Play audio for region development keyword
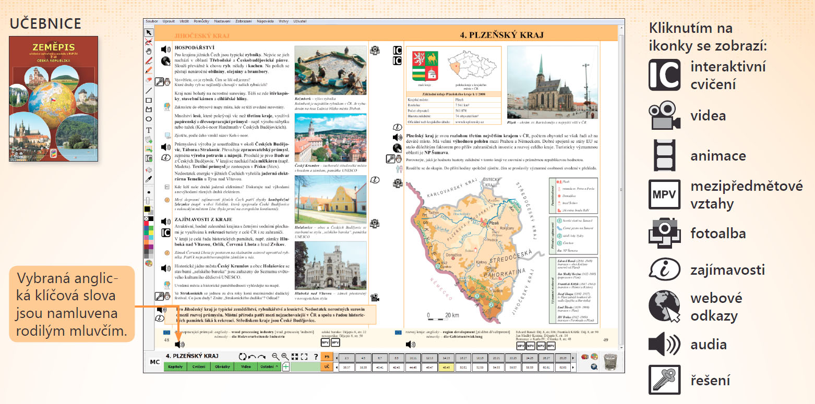The width and height of the screenshot is (815, 404). [x=411, y=345]
